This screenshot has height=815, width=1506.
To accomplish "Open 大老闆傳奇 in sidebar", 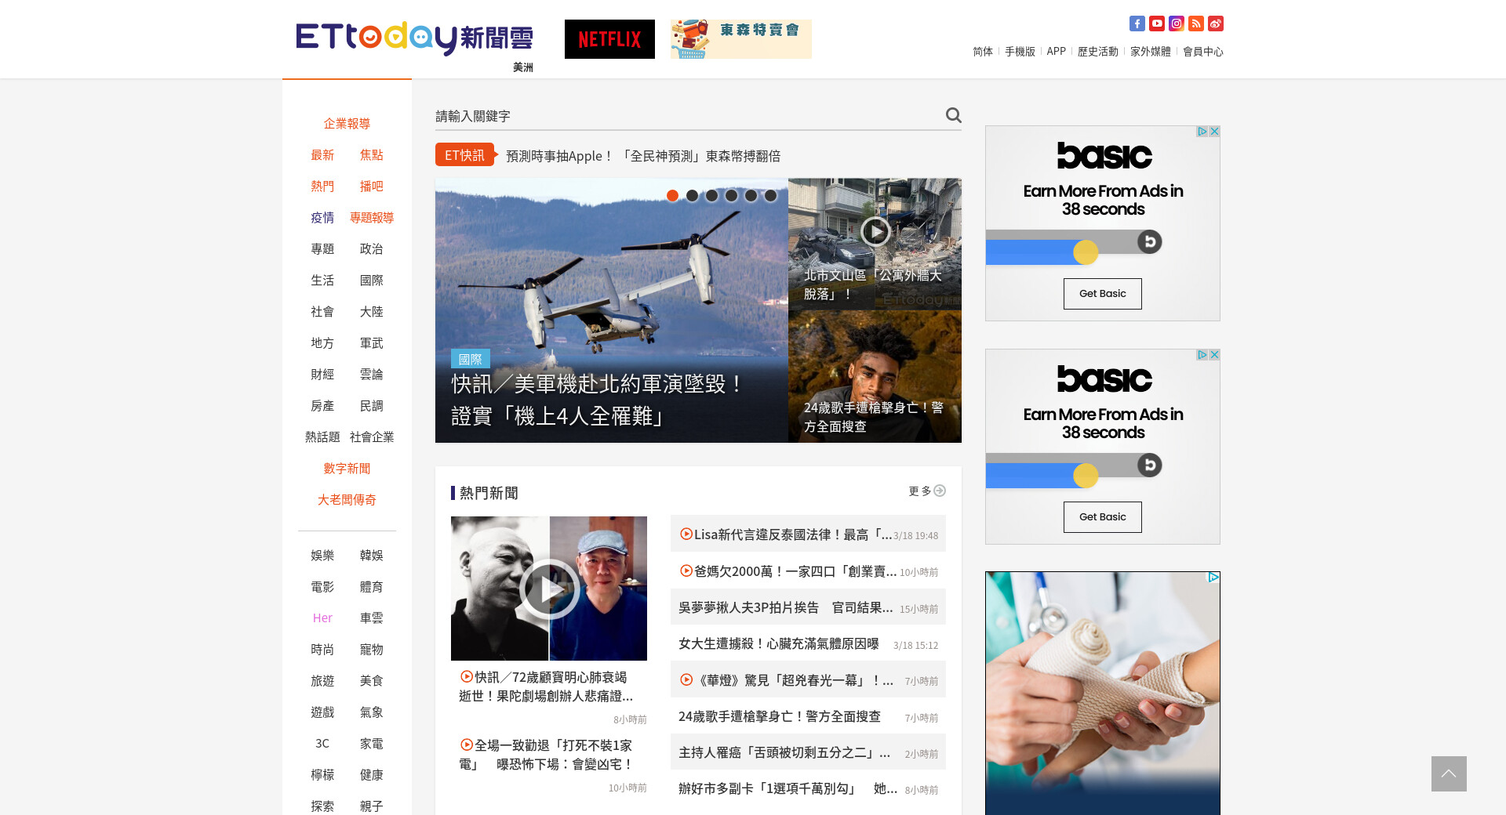I will tap(347, 500).
